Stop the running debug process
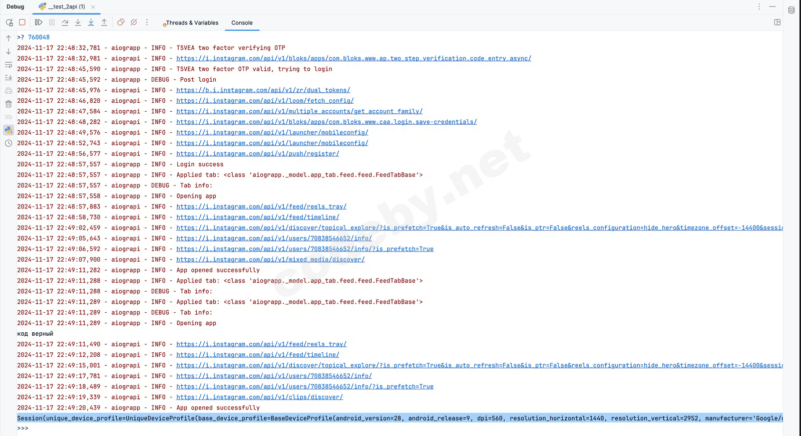 [x=22, y=22]
